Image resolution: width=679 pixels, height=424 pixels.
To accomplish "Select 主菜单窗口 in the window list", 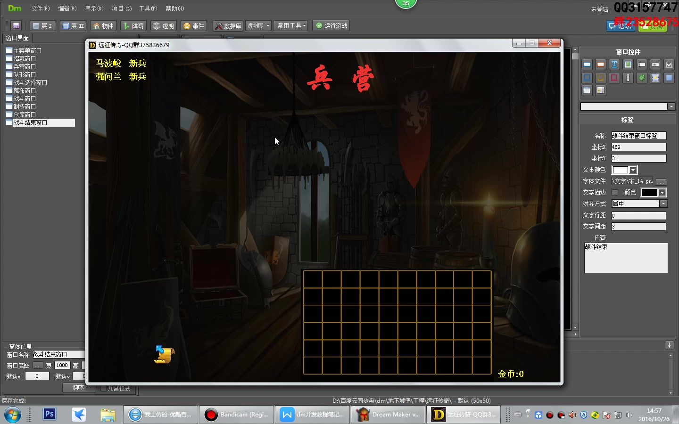I will pyautogui.click(x=27, y=50).
